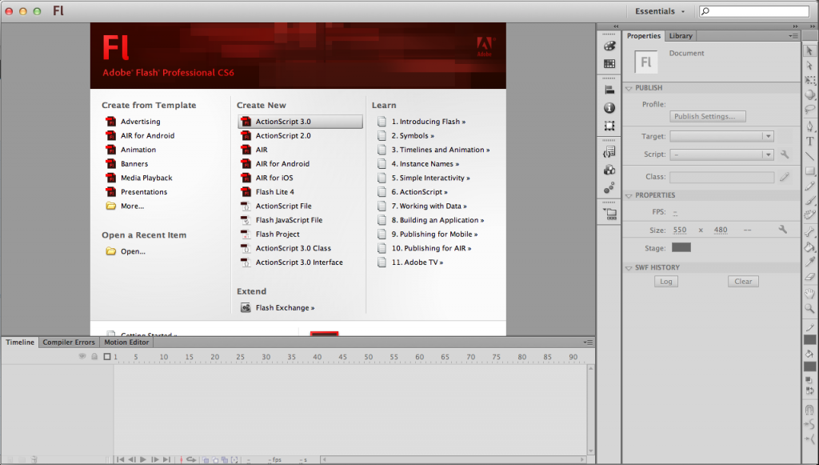Create a new ActionScript 3.0 document
This screenshot has width=819, height=465.
(301, 121)
